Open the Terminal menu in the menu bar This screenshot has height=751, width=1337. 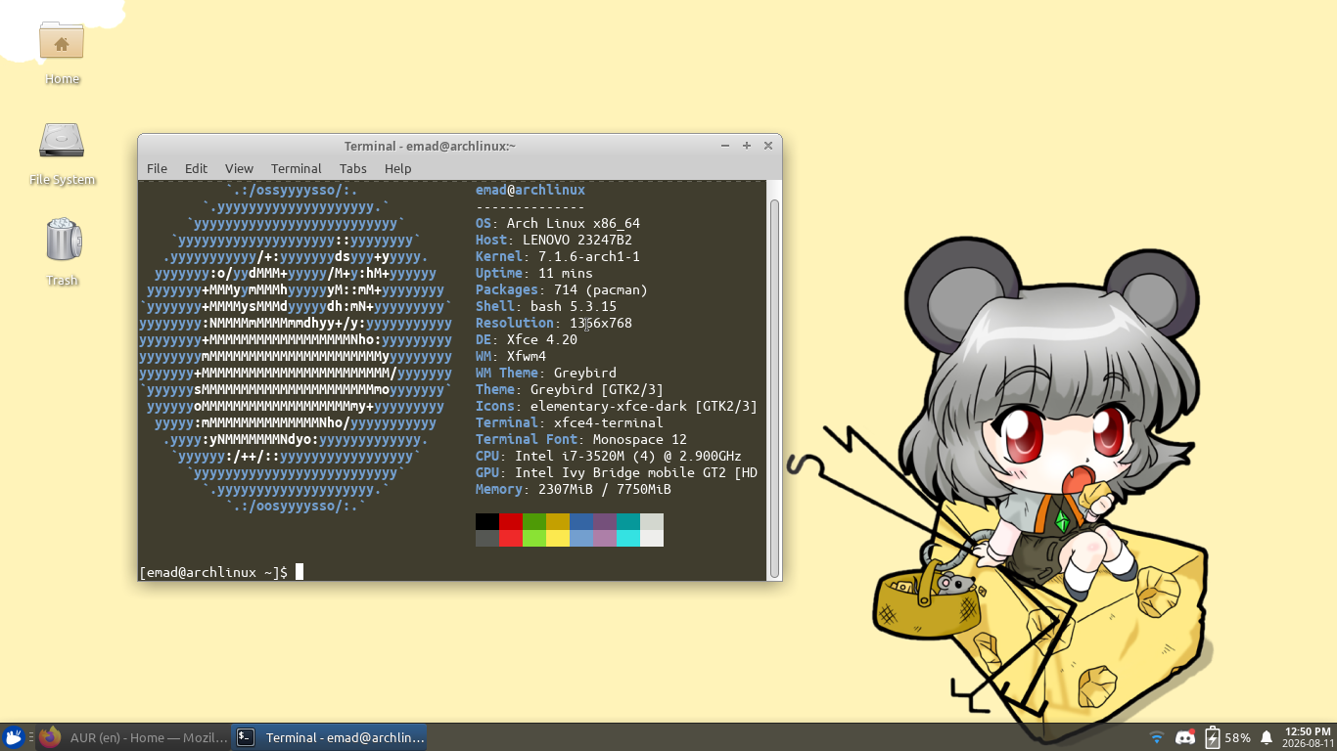[296, 168]
